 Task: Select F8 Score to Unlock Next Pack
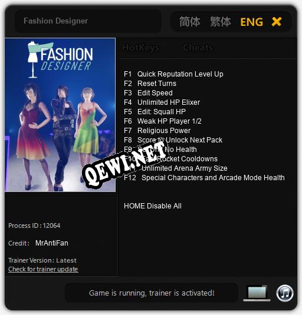coord(173,140)
